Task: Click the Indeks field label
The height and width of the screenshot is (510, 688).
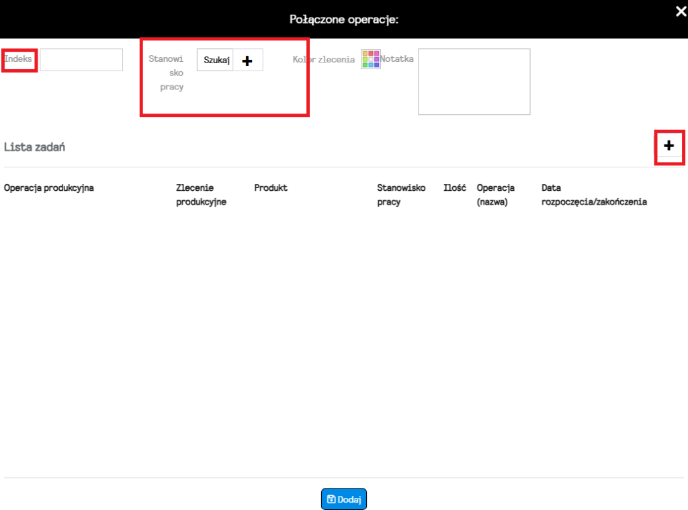Action: [x=18, y=58]
